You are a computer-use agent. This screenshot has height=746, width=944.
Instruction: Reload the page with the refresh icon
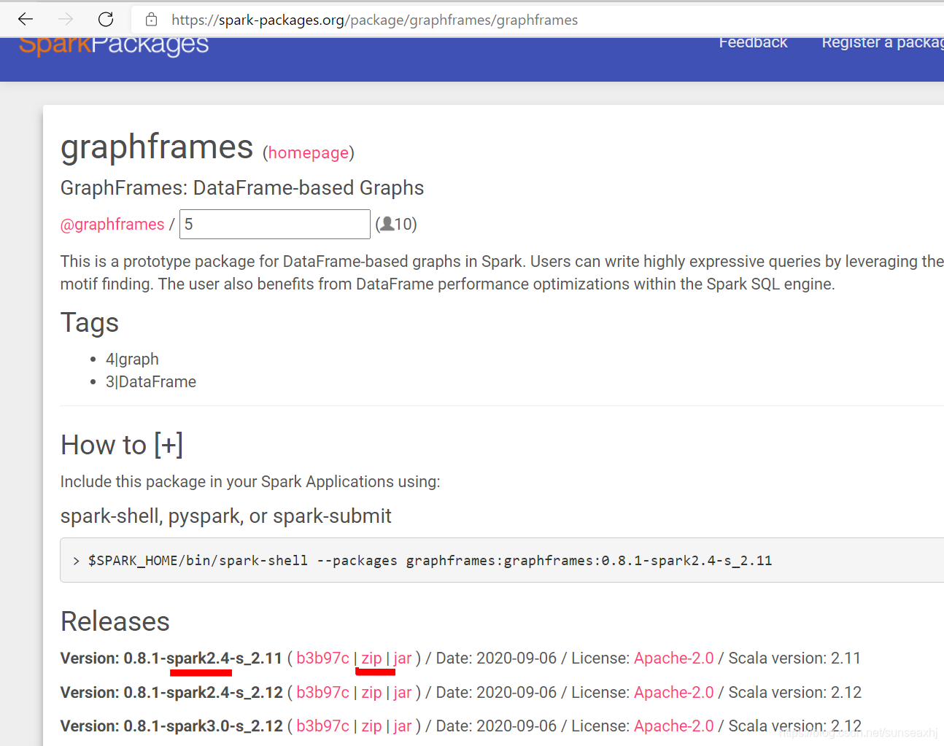106,19
